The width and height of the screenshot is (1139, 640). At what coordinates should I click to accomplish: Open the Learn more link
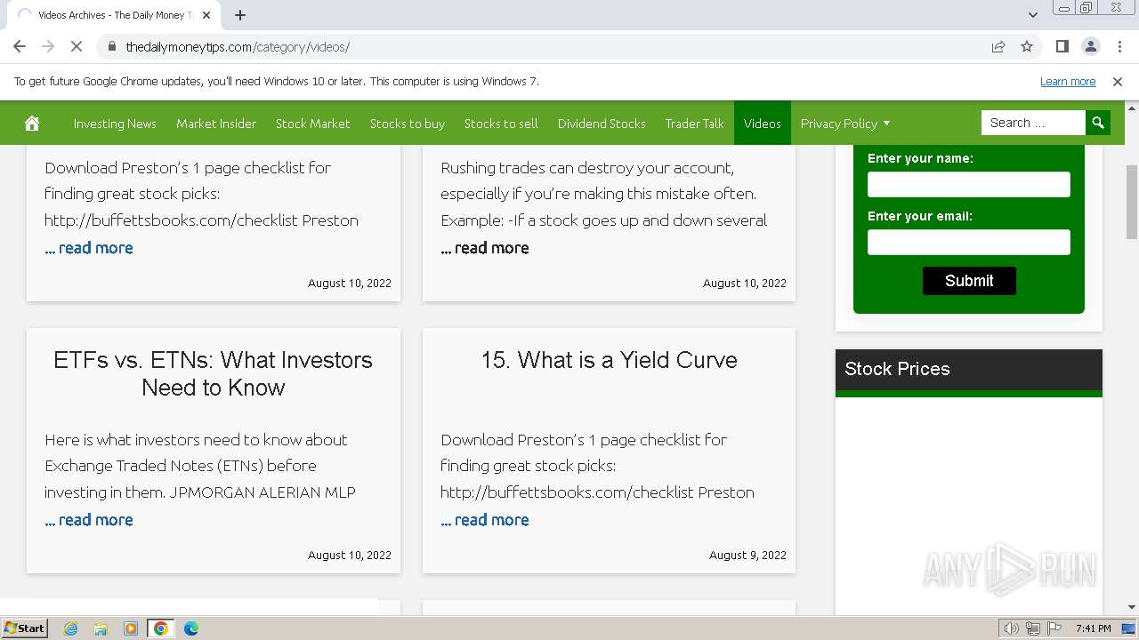tap(1067, 82)
